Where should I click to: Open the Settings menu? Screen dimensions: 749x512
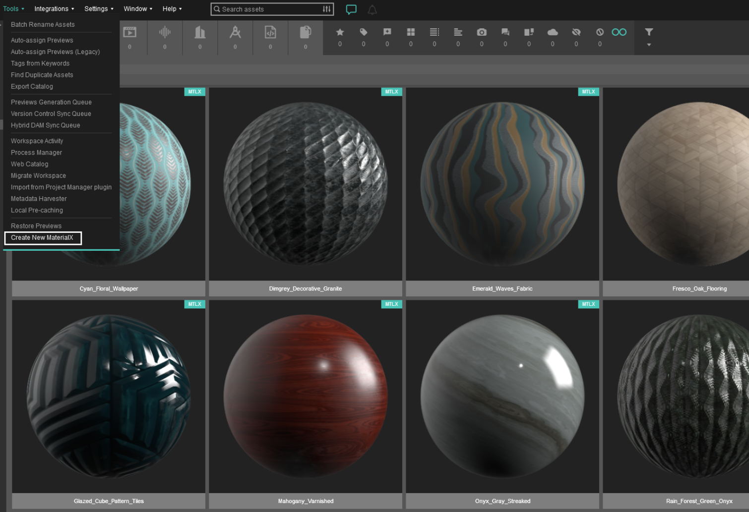tap(99, 9)
